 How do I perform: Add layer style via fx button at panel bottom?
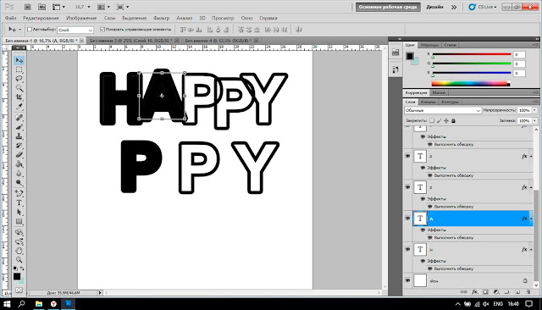click(475, 291)
